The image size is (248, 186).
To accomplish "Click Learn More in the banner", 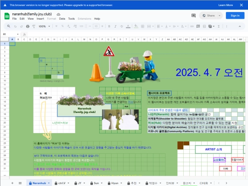I will coord(225,5).
